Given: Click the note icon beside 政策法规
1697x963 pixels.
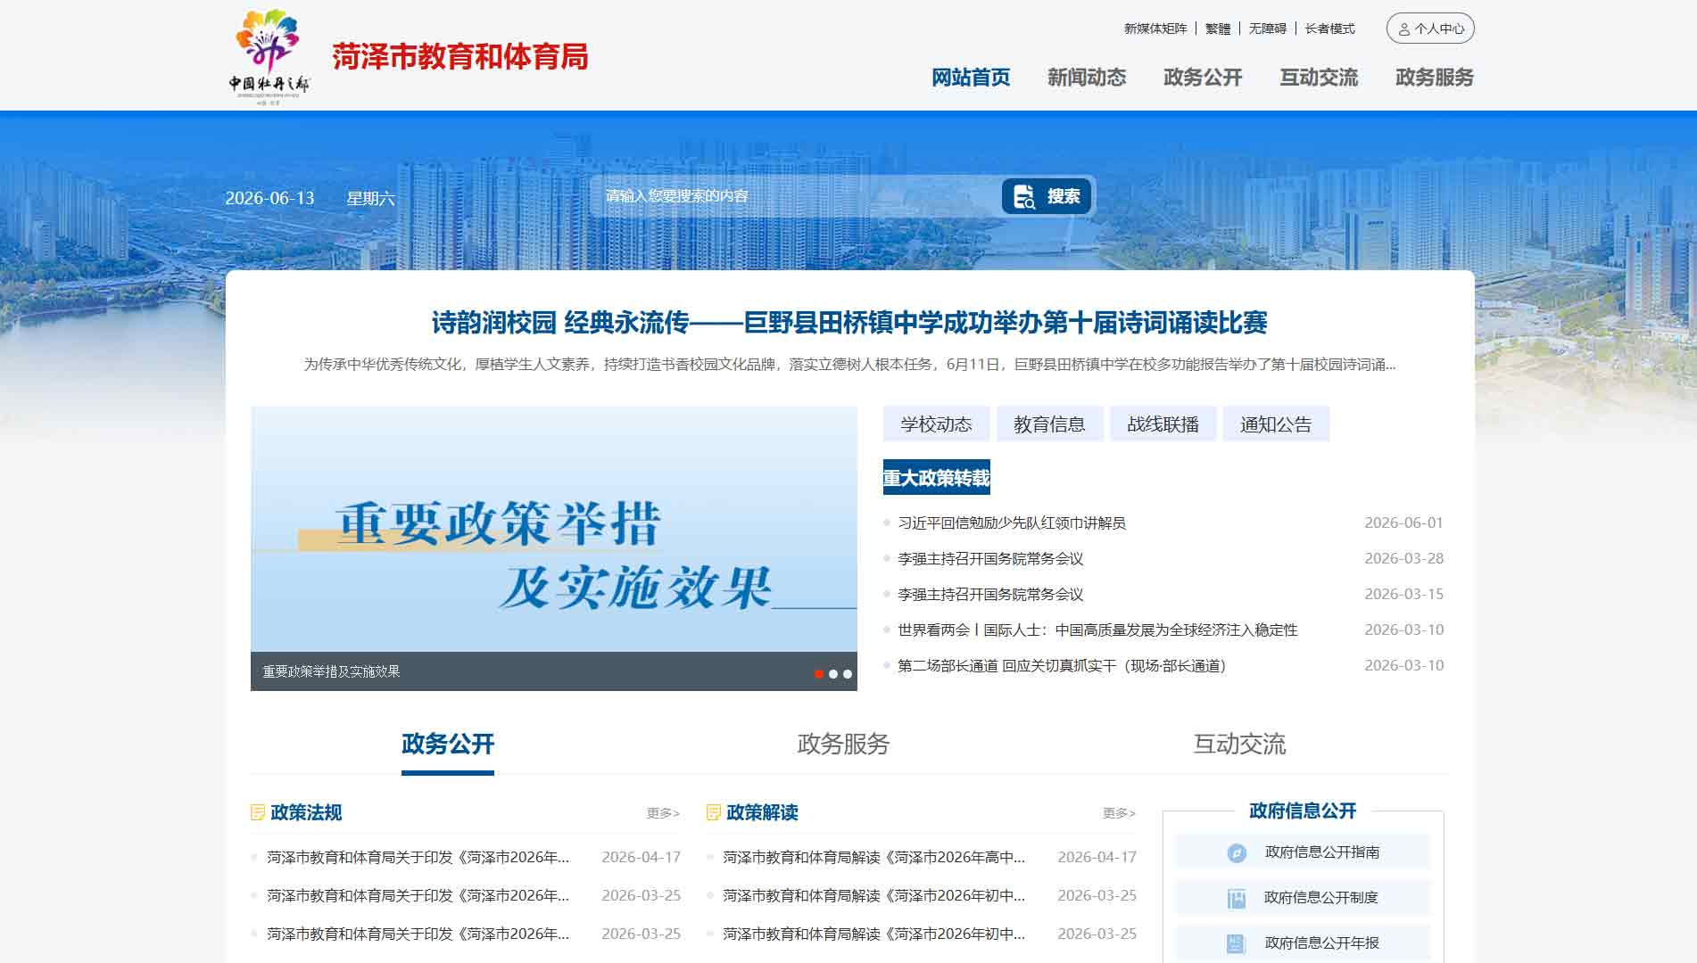Looking at the screenshot, I should pos(258,812).
